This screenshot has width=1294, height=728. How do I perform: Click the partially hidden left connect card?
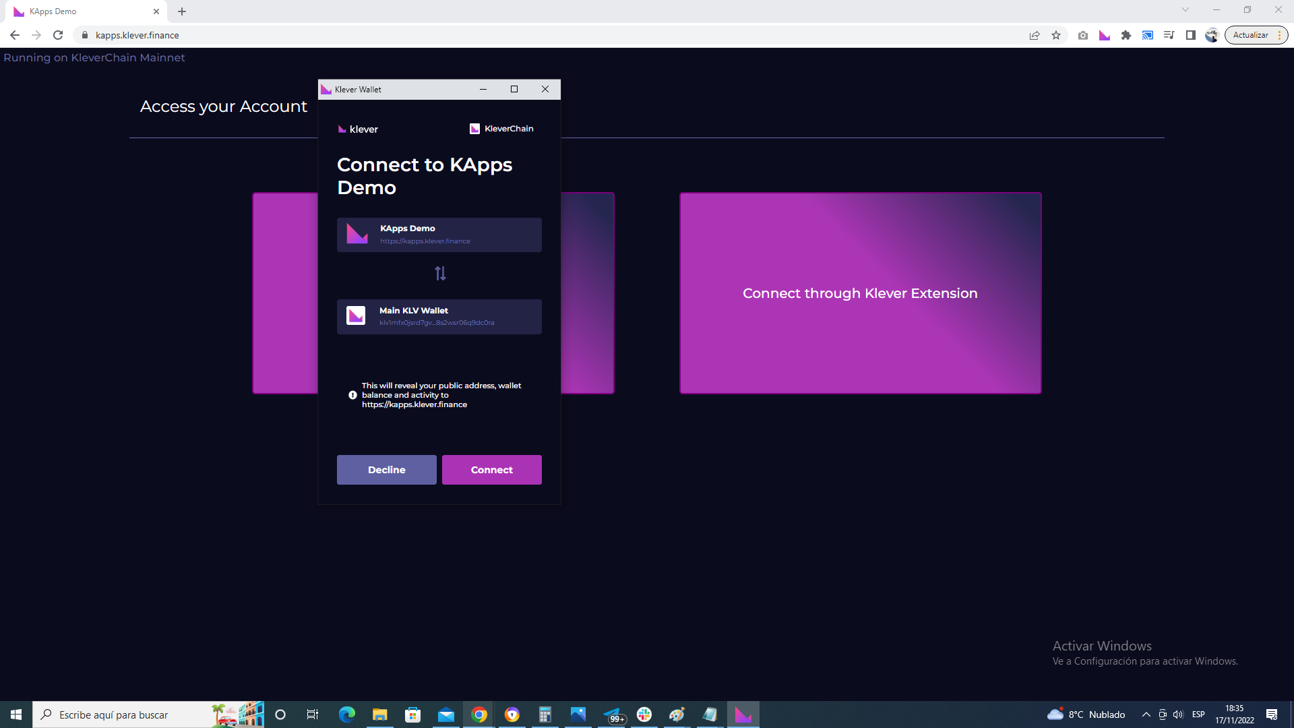point(285,293)
